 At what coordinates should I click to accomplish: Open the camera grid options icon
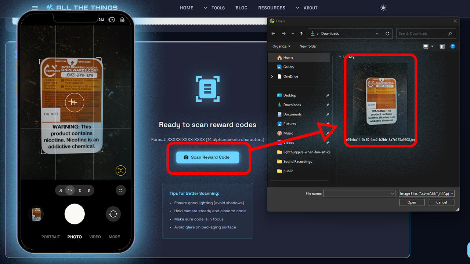[x=120, y=190]
